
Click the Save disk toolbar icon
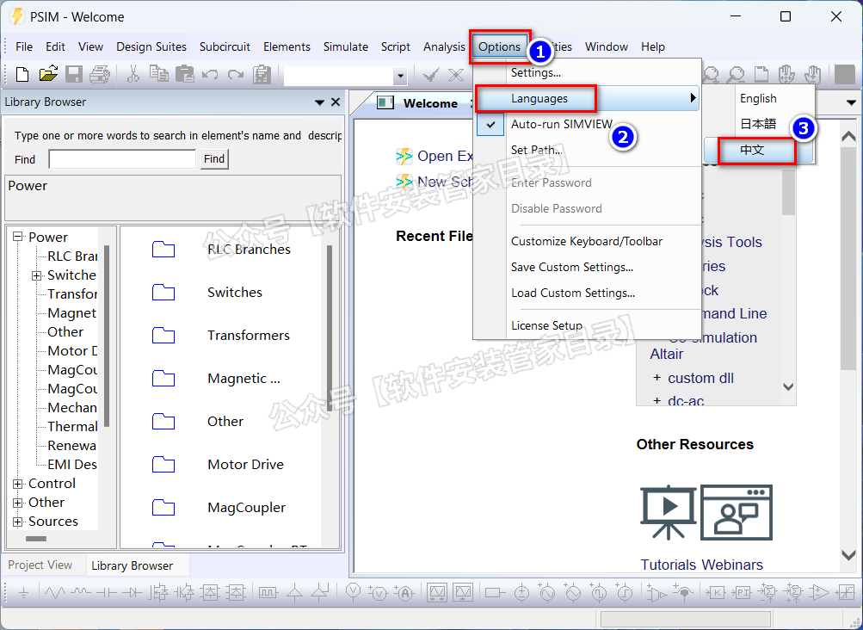pyautogui.click(x=74, y=74)
